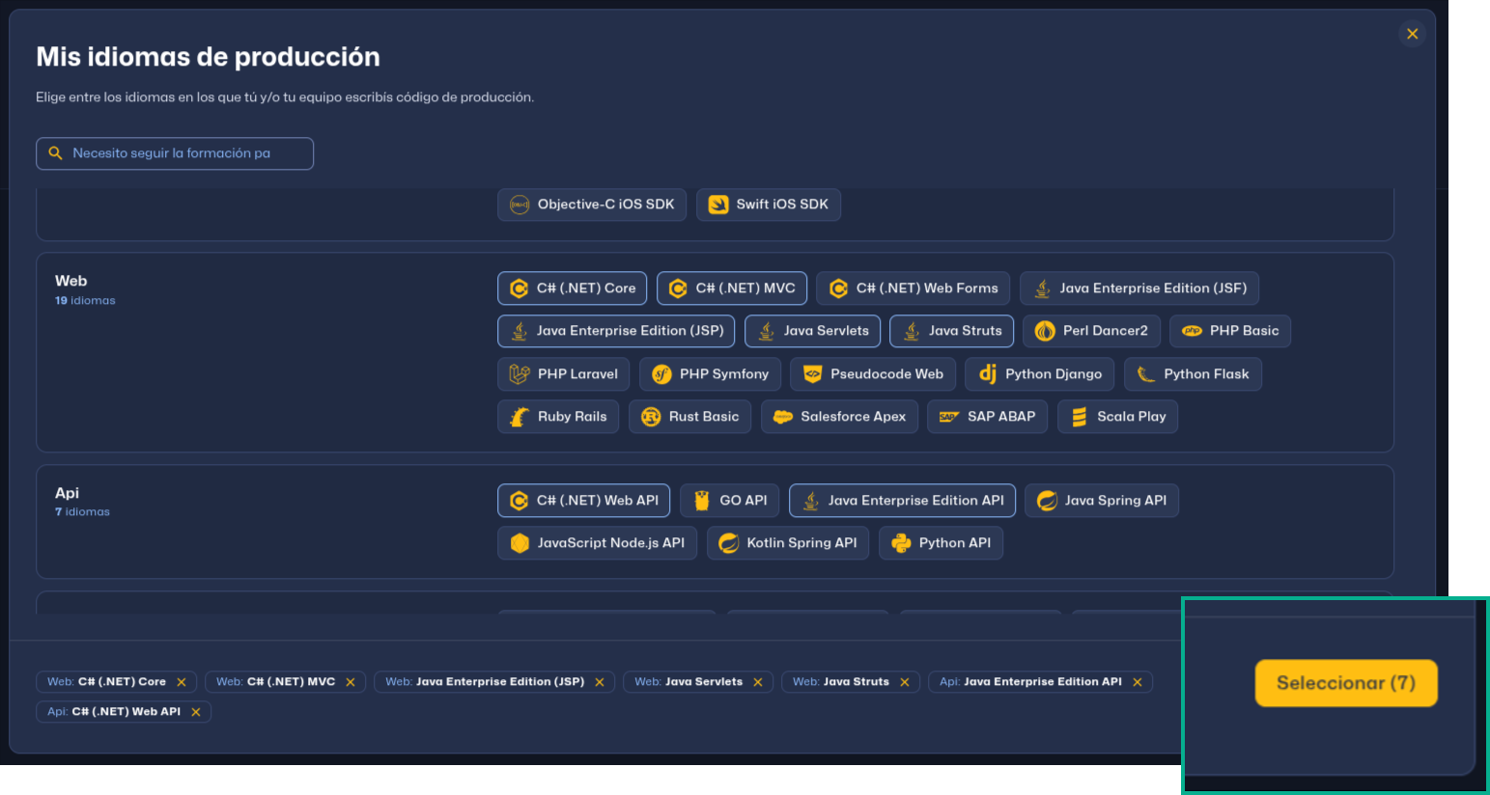Image resolution: width=1490 pixels, height=795 pixels.
Task: Click the Api category heading
Action: click(x=67, y=493)
